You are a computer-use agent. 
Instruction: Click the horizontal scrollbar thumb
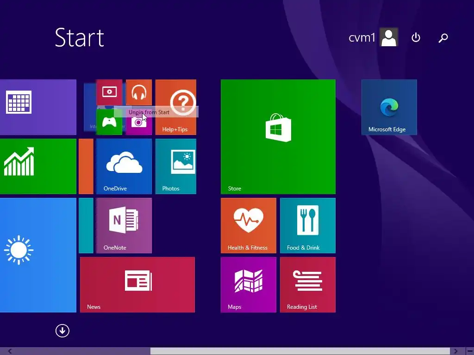click(300, 351)
